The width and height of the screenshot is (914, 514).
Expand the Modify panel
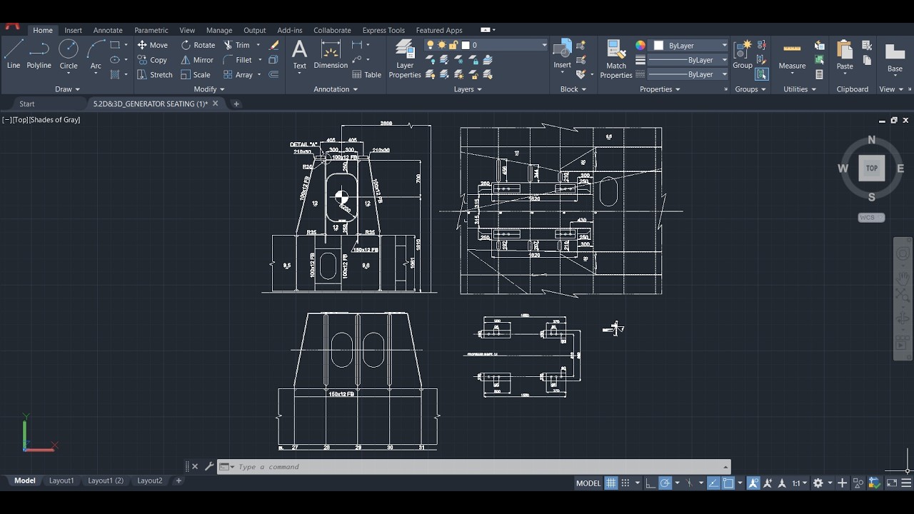pos(209,89)
